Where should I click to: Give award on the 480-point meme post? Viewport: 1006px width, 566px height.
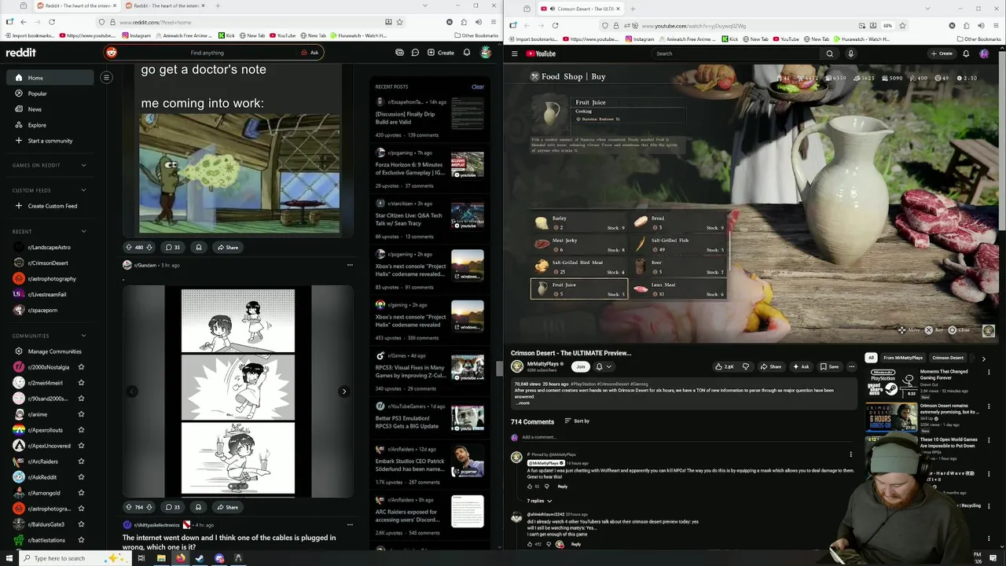tap(199, 247)
